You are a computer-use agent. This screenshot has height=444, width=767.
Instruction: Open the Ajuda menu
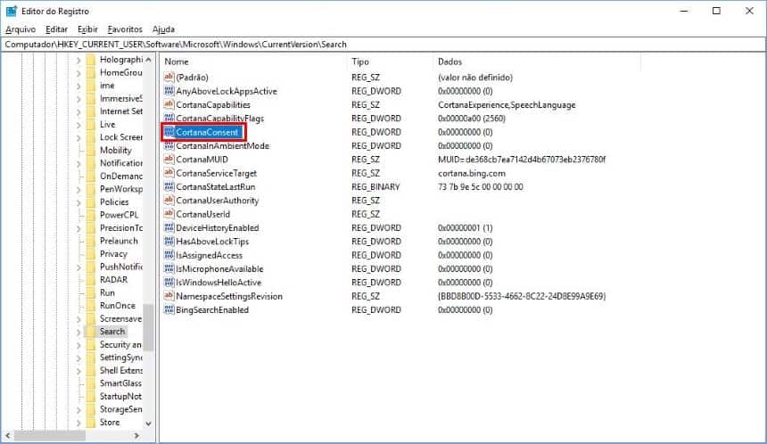[x=163, y=29]
